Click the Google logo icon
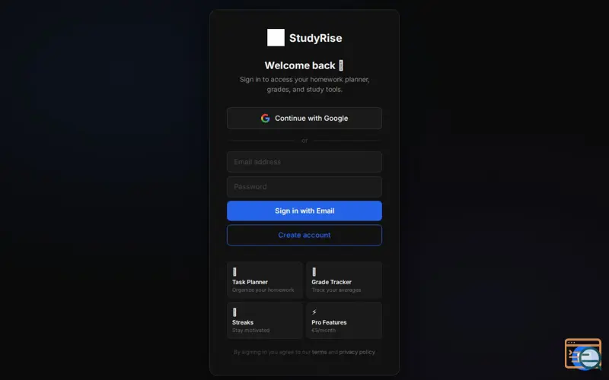609x380 pixels. 265,119
